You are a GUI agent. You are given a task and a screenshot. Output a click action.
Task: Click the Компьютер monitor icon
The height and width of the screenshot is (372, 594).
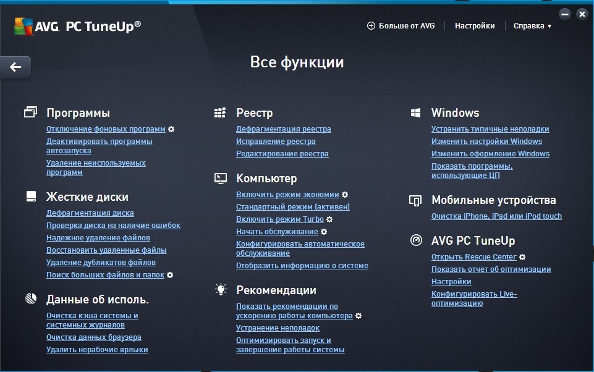point(221,178)
